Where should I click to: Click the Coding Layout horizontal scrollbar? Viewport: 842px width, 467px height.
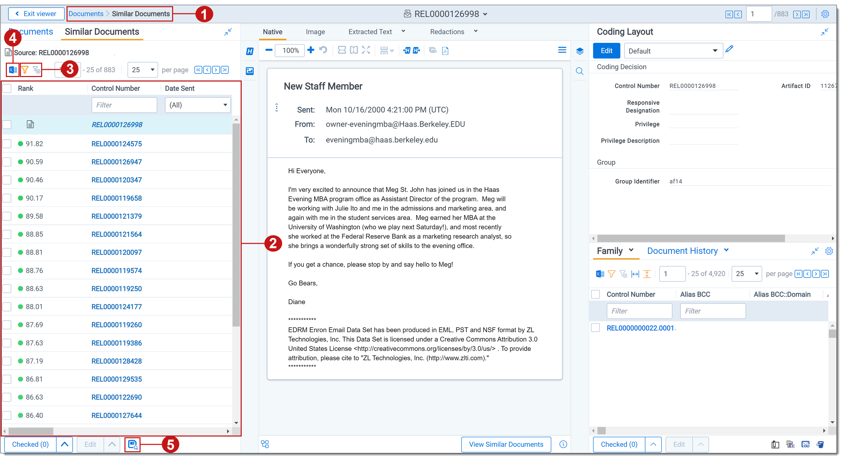coord(691,238)
